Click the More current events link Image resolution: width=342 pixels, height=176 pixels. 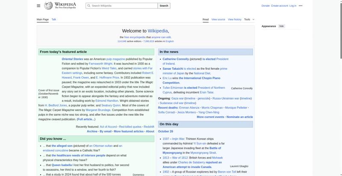[210, 117]
